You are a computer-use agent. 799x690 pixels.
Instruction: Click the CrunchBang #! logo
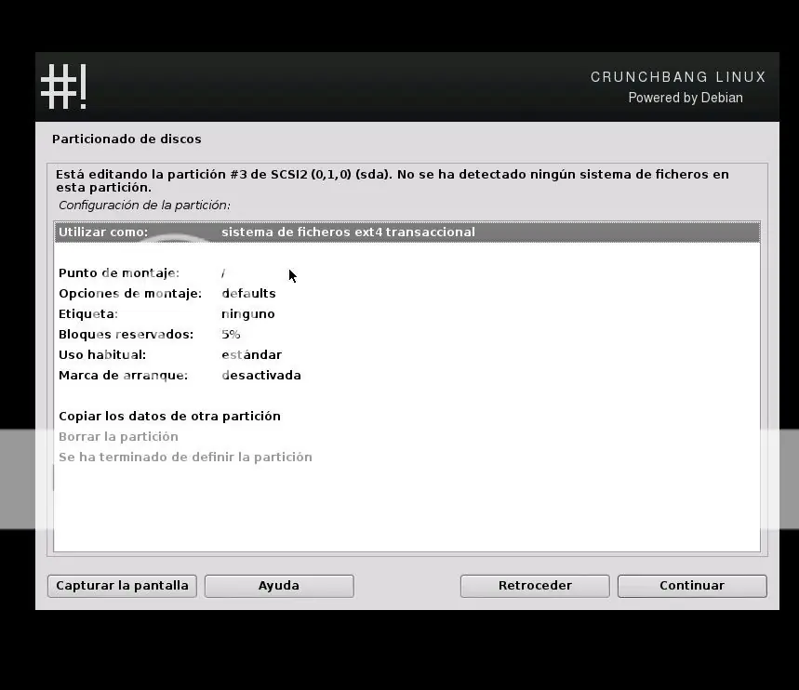tap(64, 86)
